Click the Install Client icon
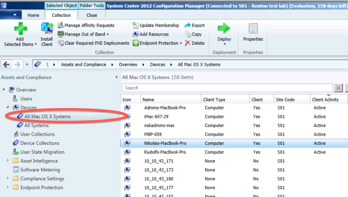The height and width of the screenshot is (197, 348). [x=47, y=30]
